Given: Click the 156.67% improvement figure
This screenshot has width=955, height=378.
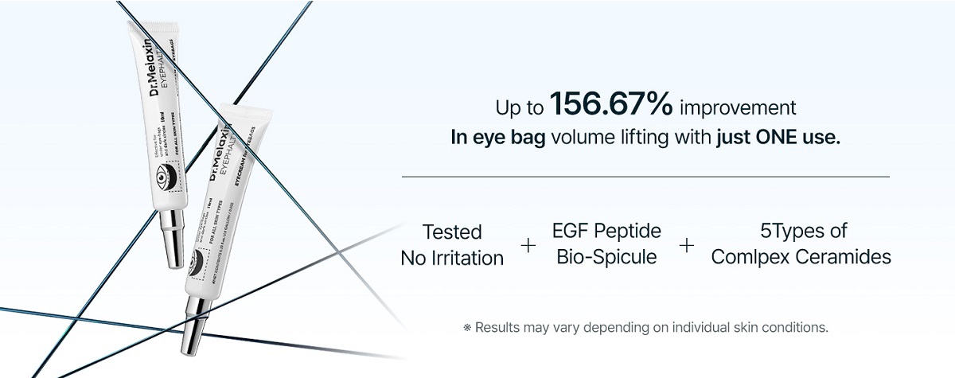Looking at the screenshot, I should (x=612, y=104).
